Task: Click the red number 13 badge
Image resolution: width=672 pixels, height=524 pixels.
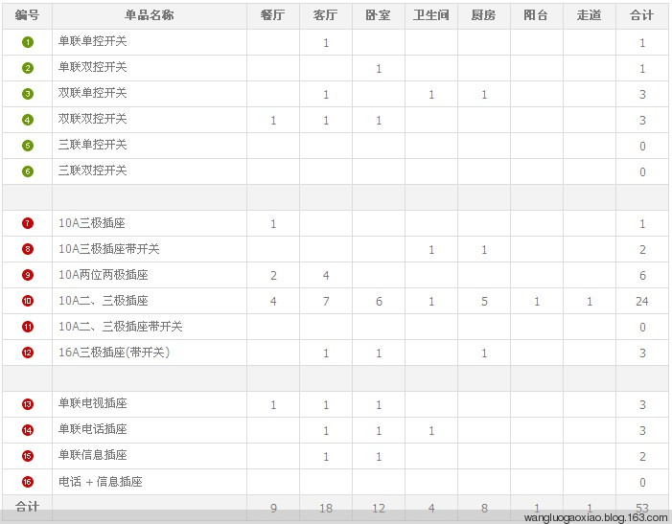Action: click(28, 404)
